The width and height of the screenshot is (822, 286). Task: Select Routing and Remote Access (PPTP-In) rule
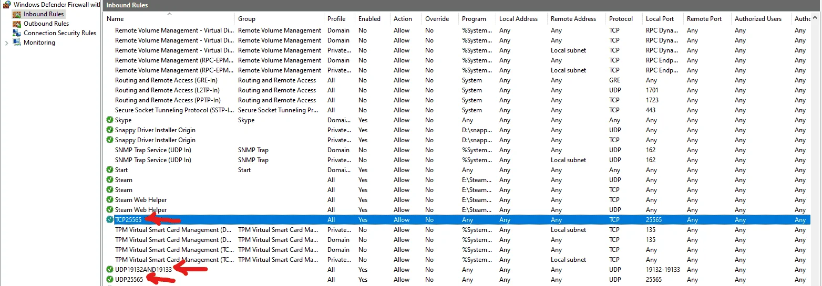[168, 100]
